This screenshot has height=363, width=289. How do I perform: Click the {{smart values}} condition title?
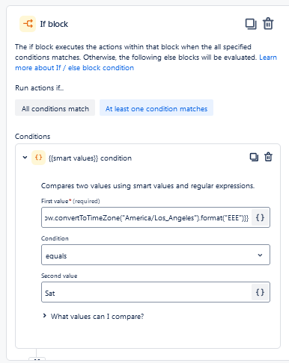[x=90, y=158]
